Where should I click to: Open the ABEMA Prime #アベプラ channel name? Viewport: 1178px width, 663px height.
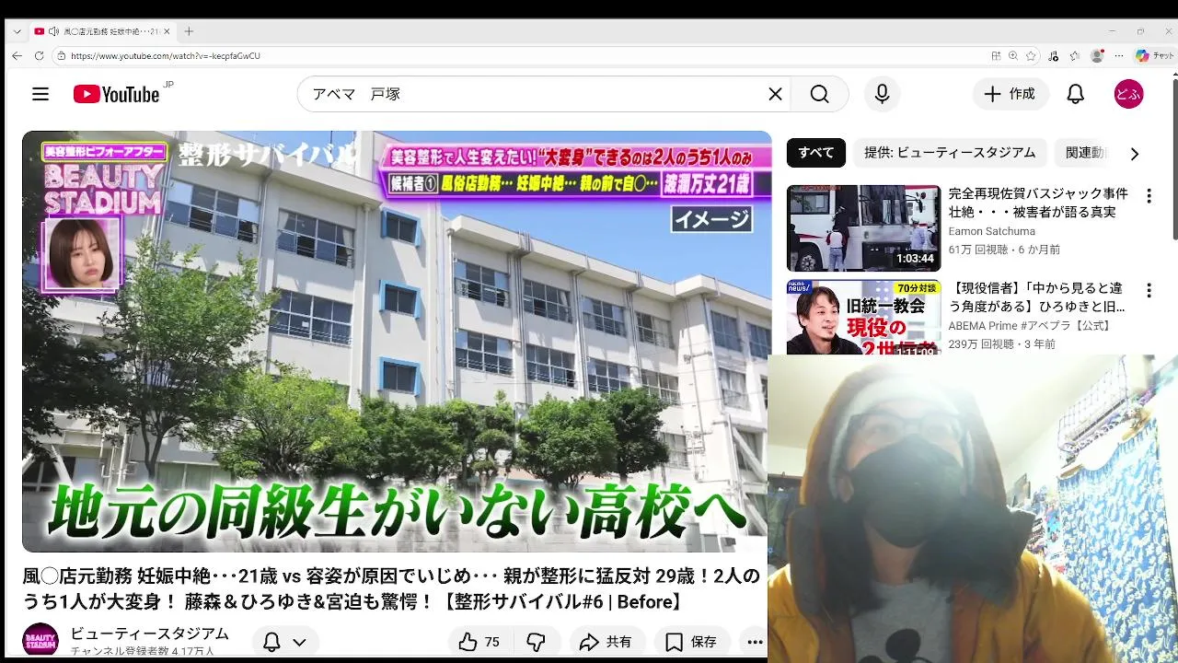[1030, 326]
